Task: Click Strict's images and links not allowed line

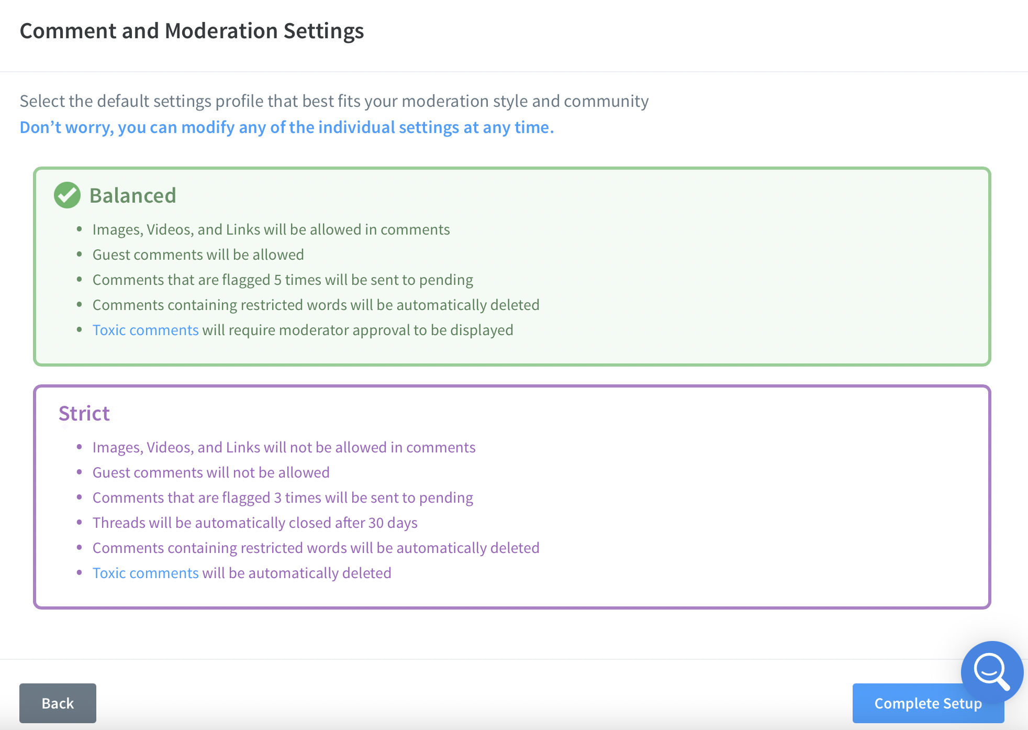Action: 284,447
